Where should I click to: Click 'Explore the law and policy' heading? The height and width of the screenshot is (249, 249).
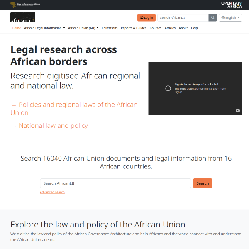click(x=98, y=225)
